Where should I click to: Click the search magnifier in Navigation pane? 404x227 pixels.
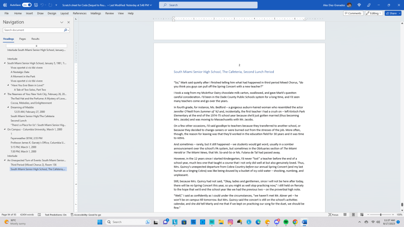pos(65,30)
